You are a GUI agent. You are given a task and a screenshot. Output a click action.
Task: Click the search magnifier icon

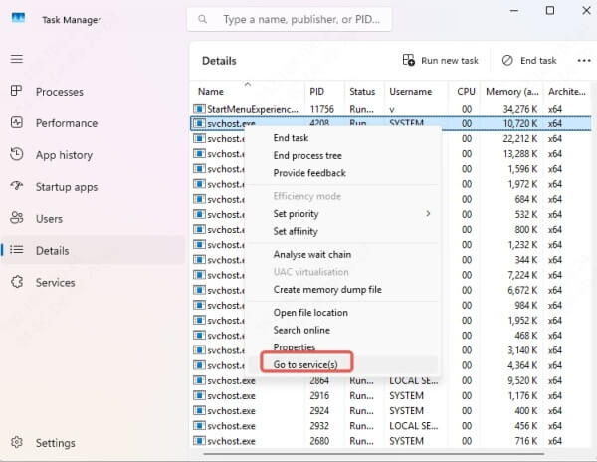(x=203, y=19)
